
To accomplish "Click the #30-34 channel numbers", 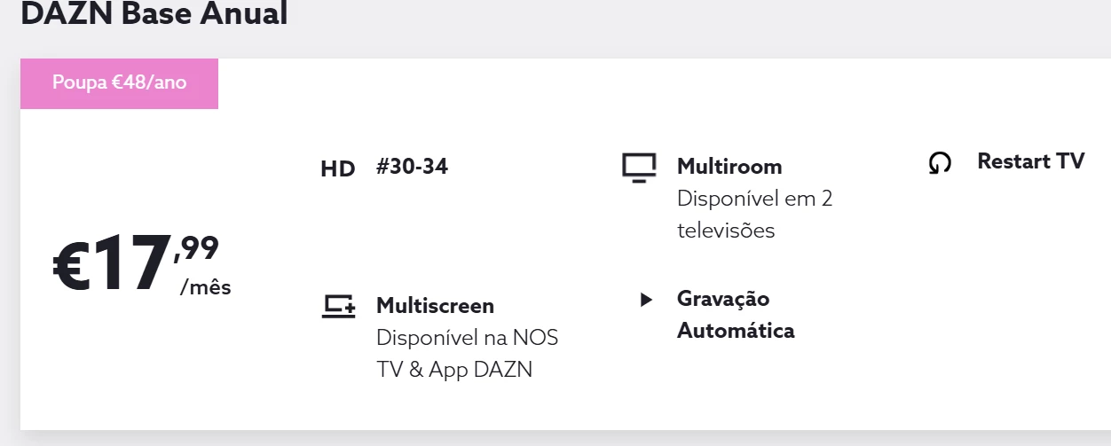I will pos(412,166).
